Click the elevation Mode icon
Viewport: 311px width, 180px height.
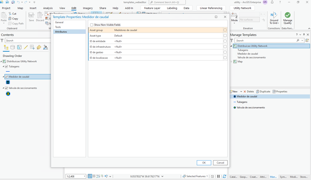click(x=234, y=15)
